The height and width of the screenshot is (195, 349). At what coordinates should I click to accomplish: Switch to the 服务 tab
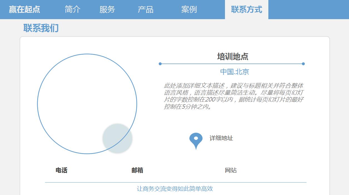tap(107, 9)
